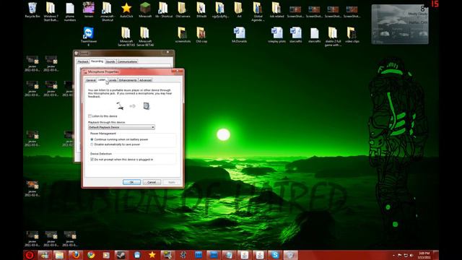Image resolution: width=462 pixels, height=260 pixels.
Task: Open the Windows 7 Start Button folder
Action: [x=51, y=12]
